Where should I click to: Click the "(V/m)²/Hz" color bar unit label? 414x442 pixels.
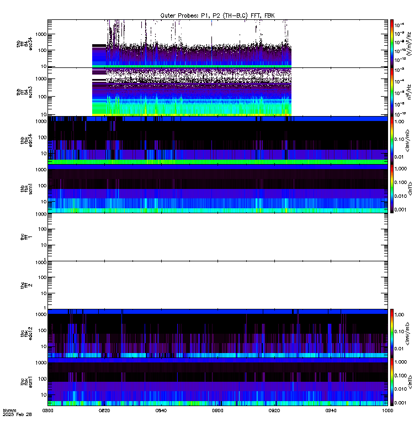tap(410, 44)
